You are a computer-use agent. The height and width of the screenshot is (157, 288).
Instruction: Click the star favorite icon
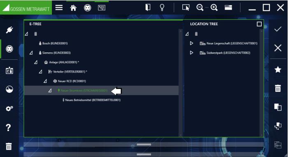pyautogui.click(x=278, y=70)
